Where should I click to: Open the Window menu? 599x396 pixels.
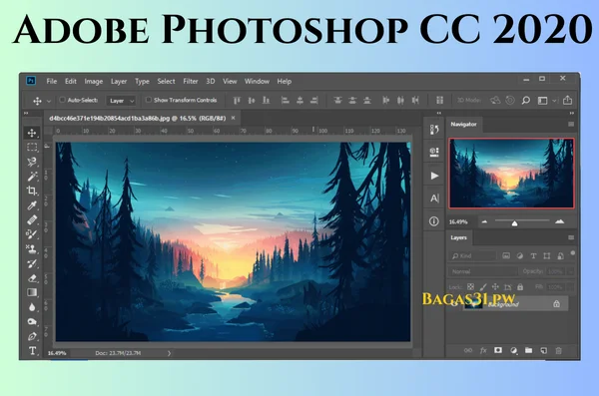point(257,82)
